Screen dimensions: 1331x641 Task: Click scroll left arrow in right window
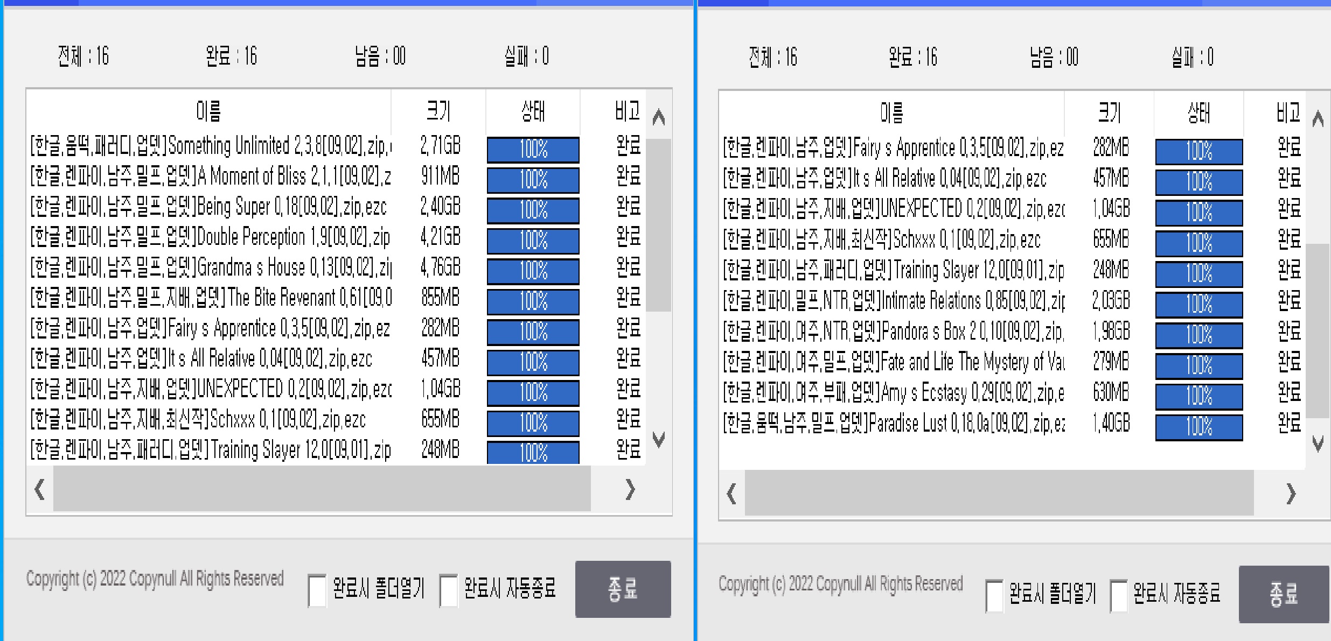731,493
